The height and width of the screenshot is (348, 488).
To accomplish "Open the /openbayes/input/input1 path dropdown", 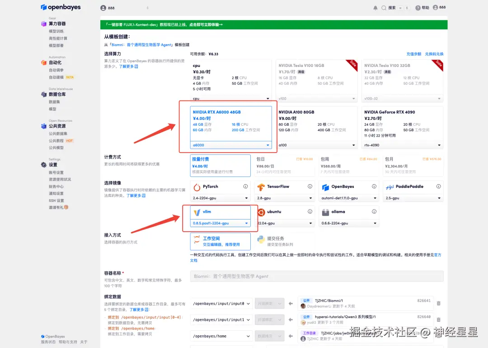I will point(221,319).
